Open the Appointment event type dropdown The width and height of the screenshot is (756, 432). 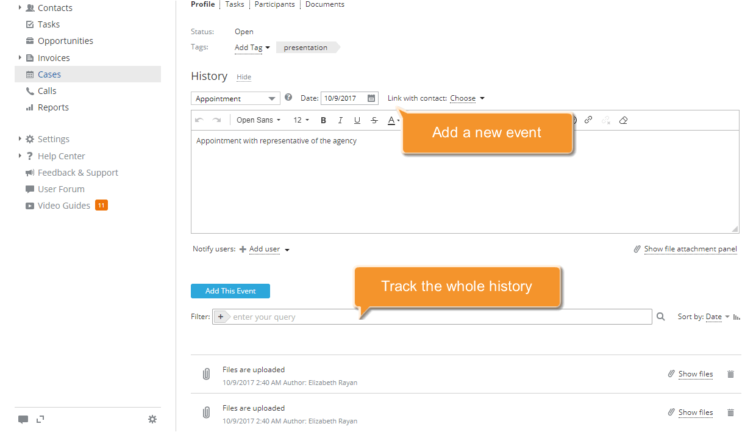pos(235,98)
